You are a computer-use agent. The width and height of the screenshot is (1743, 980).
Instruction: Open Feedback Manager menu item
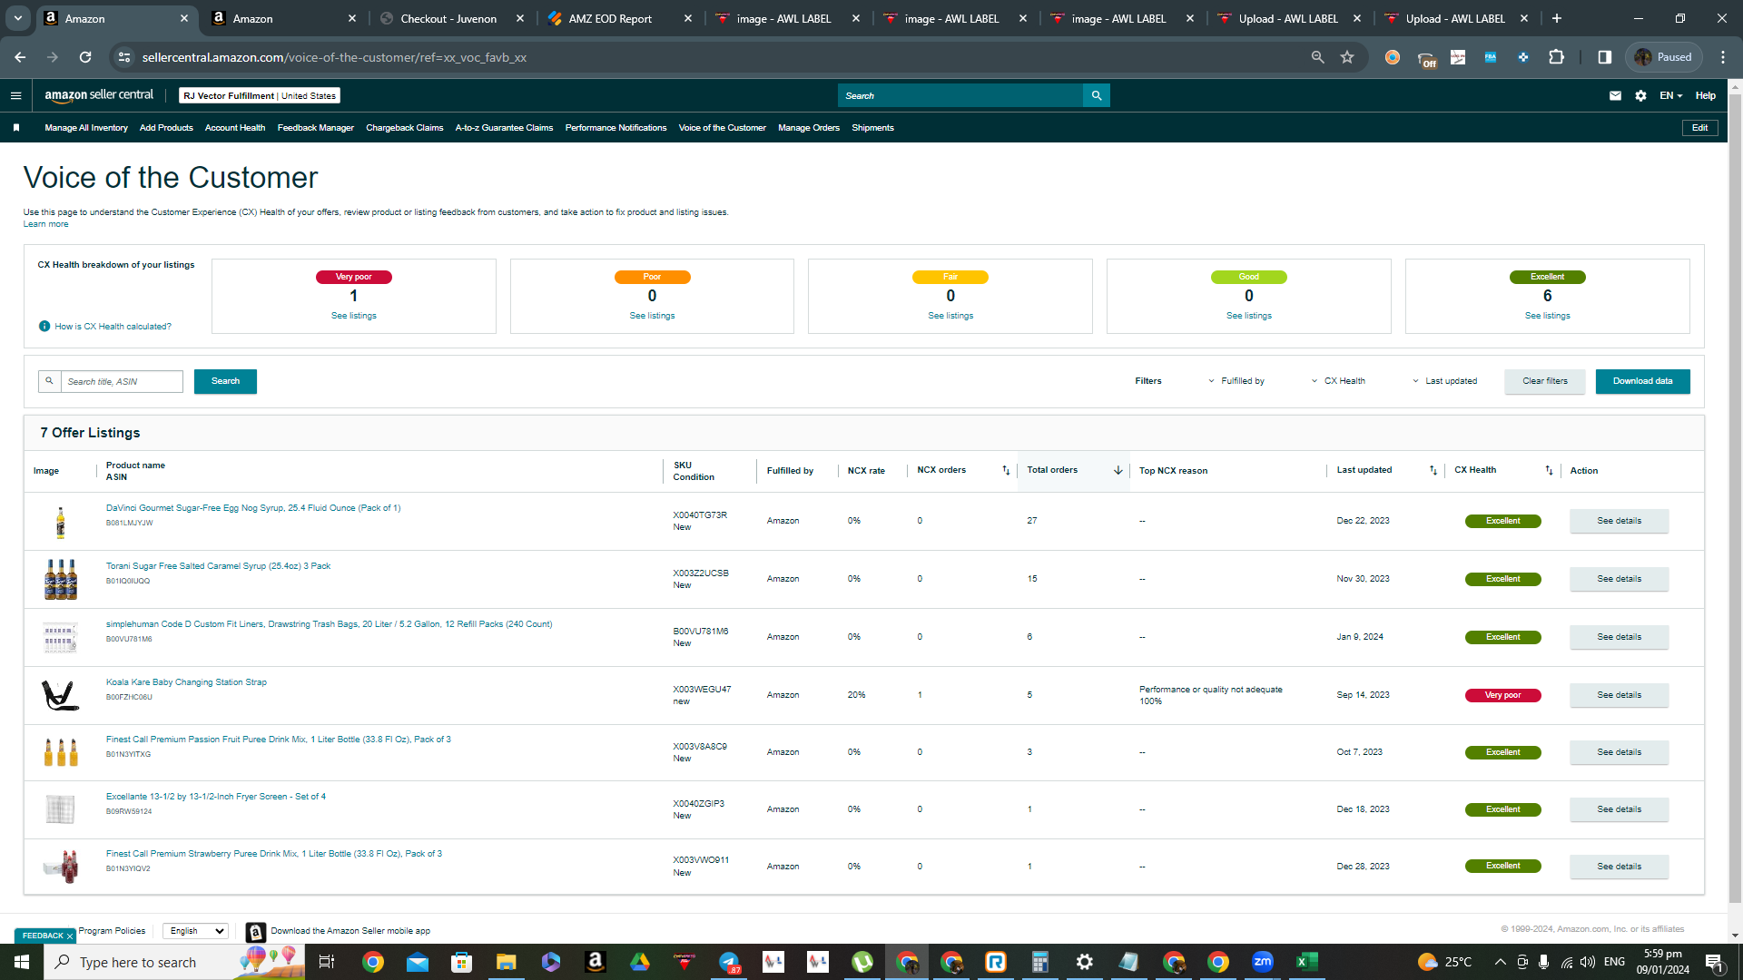pos(315,128)
